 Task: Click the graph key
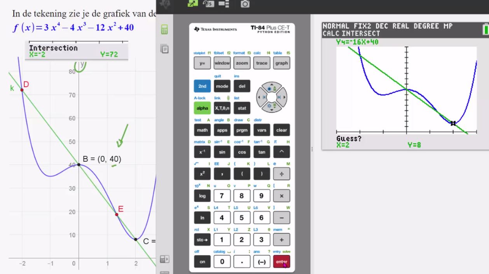(x=281, y=63)
